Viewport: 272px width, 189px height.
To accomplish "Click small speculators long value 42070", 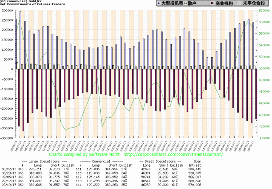I will click(146, 169).
